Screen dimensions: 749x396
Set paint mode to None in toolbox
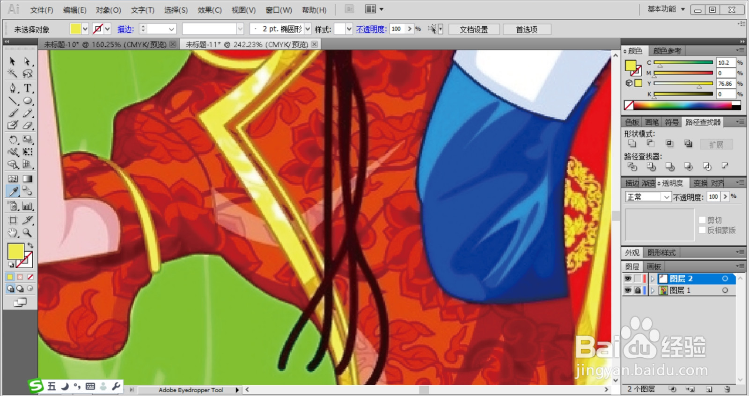[x=30, y=277]
